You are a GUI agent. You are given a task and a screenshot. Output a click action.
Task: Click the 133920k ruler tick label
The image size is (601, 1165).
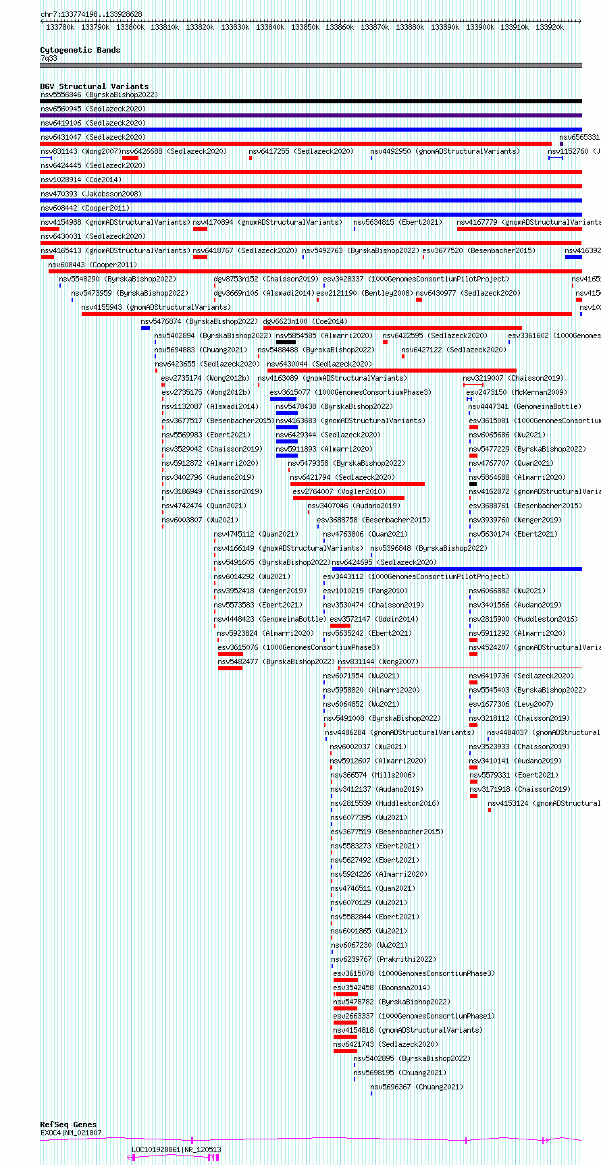coord(550,27)
